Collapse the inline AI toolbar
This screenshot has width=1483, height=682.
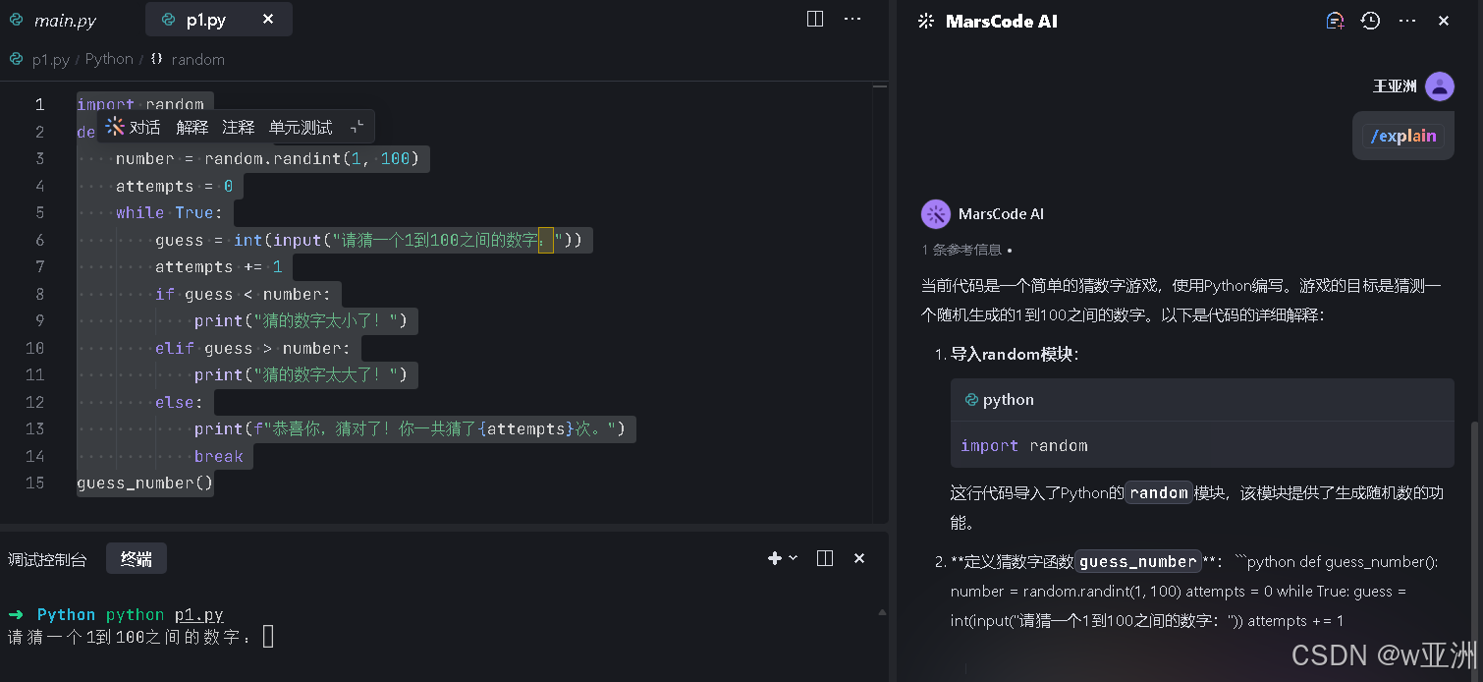point(357,127)
